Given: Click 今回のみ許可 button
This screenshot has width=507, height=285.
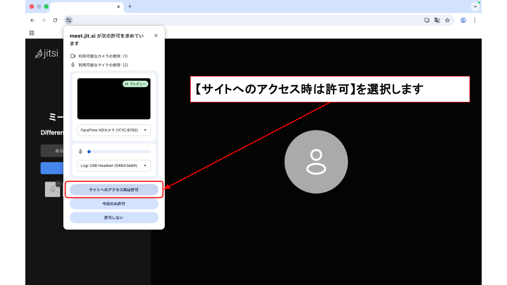Looking at the screenshot, I should pyautogui.click(x=114, y=203).
